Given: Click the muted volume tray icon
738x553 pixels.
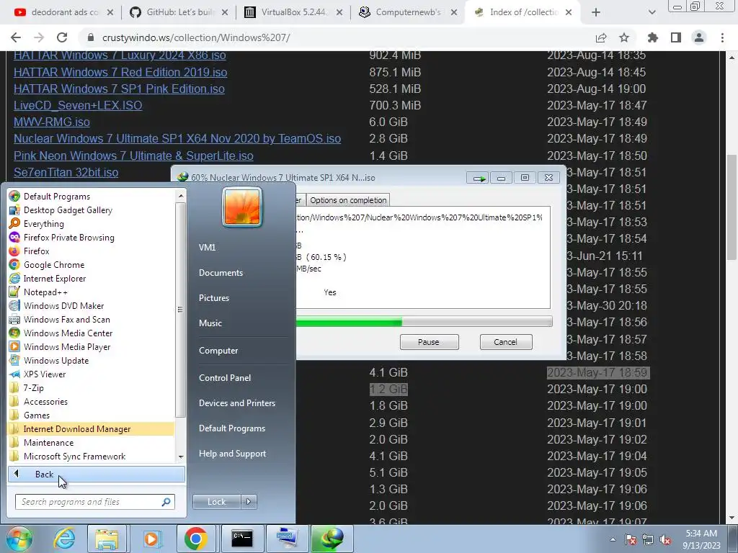Looking at the screenshot, I should pyautogui.click(x=665, y=540).
